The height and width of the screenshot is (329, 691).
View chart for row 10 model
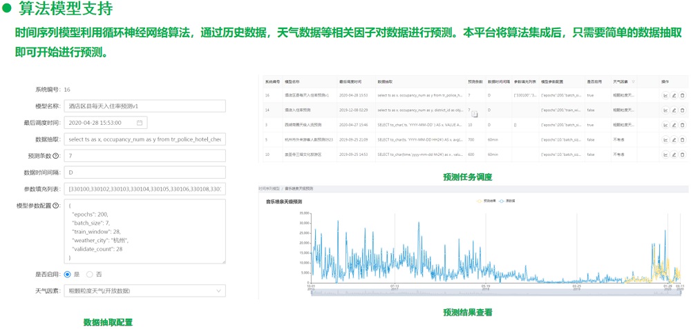665,154
